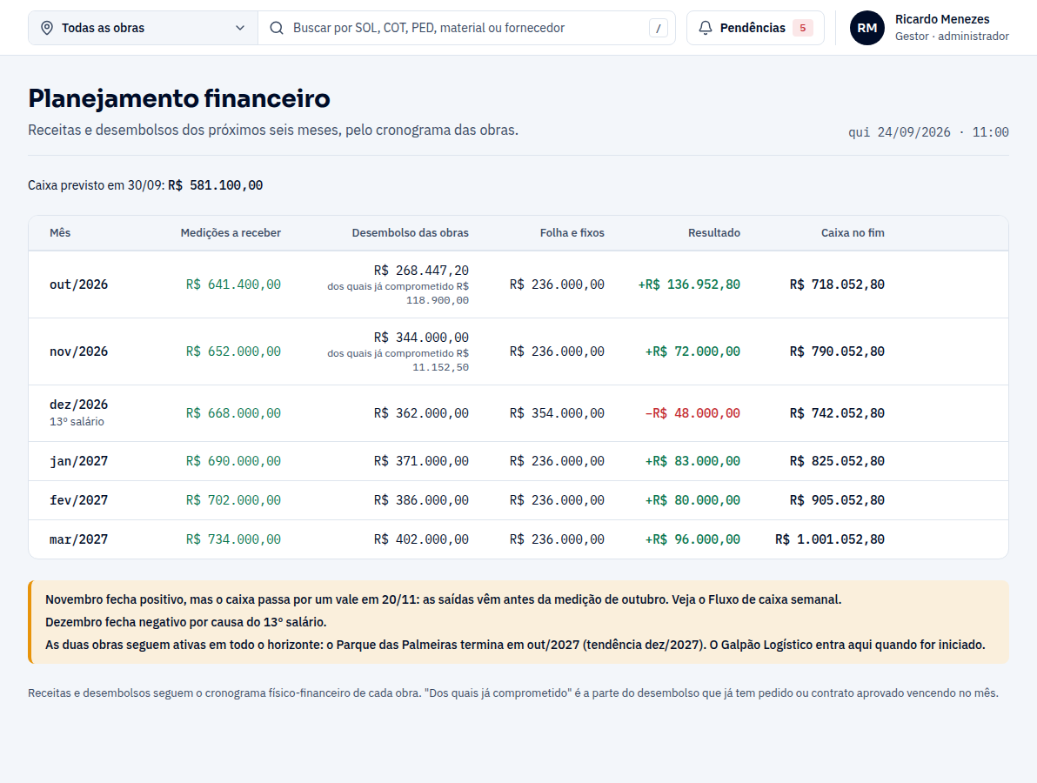Open the Pendências button

pyautogui.click(x=755, y=28)
